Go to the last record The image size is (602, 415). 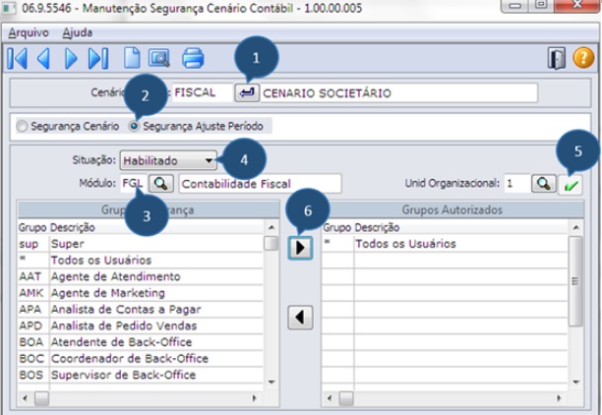[98, 59]
